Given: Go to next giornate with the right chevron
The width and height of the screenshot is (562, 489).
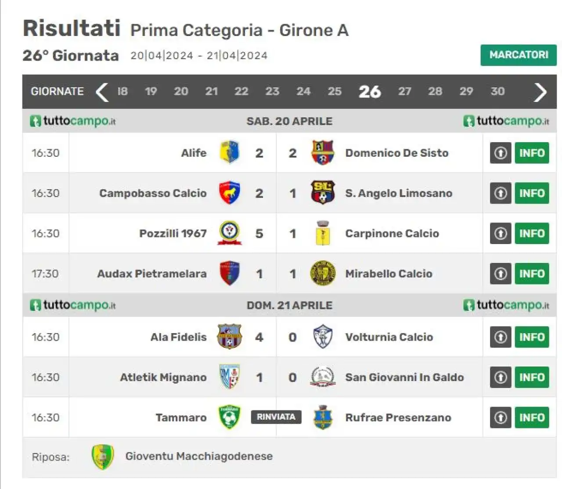Looking at the screenshot, I should [540, 92].
